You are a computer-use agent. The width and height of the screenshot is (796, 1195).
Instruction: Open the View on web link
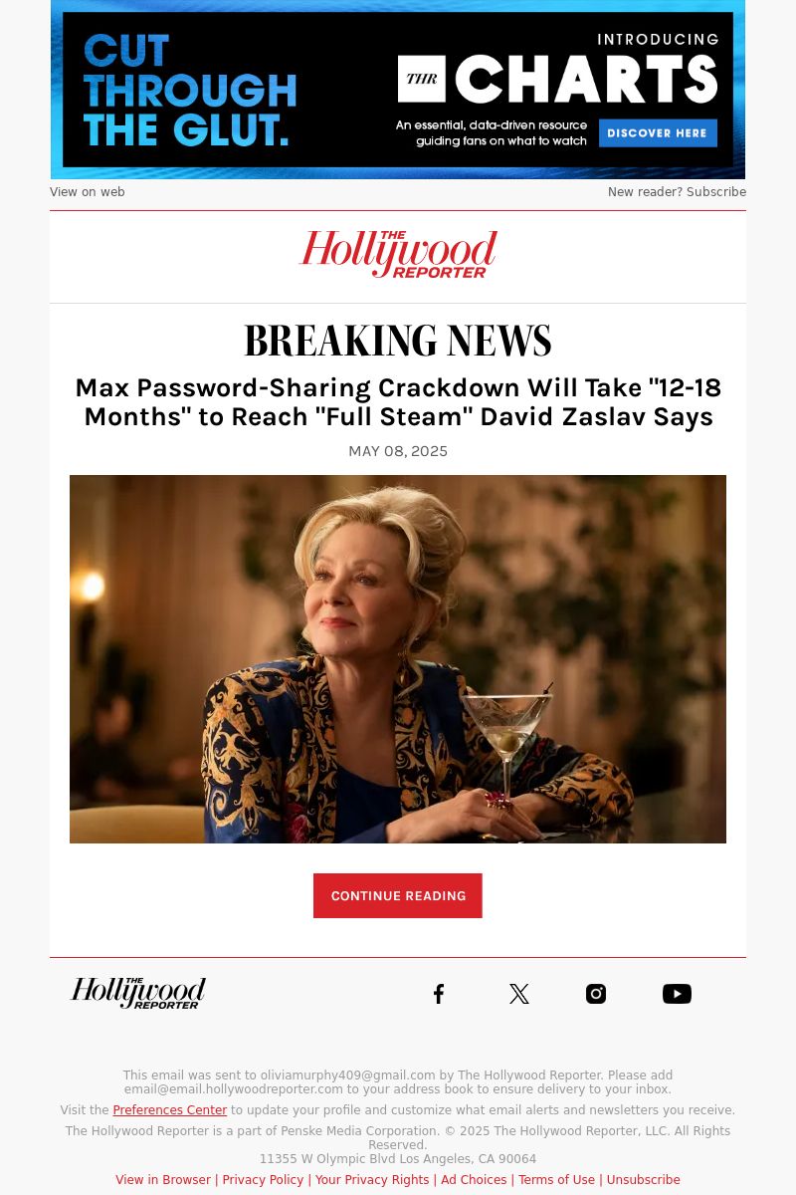[88, 192]
